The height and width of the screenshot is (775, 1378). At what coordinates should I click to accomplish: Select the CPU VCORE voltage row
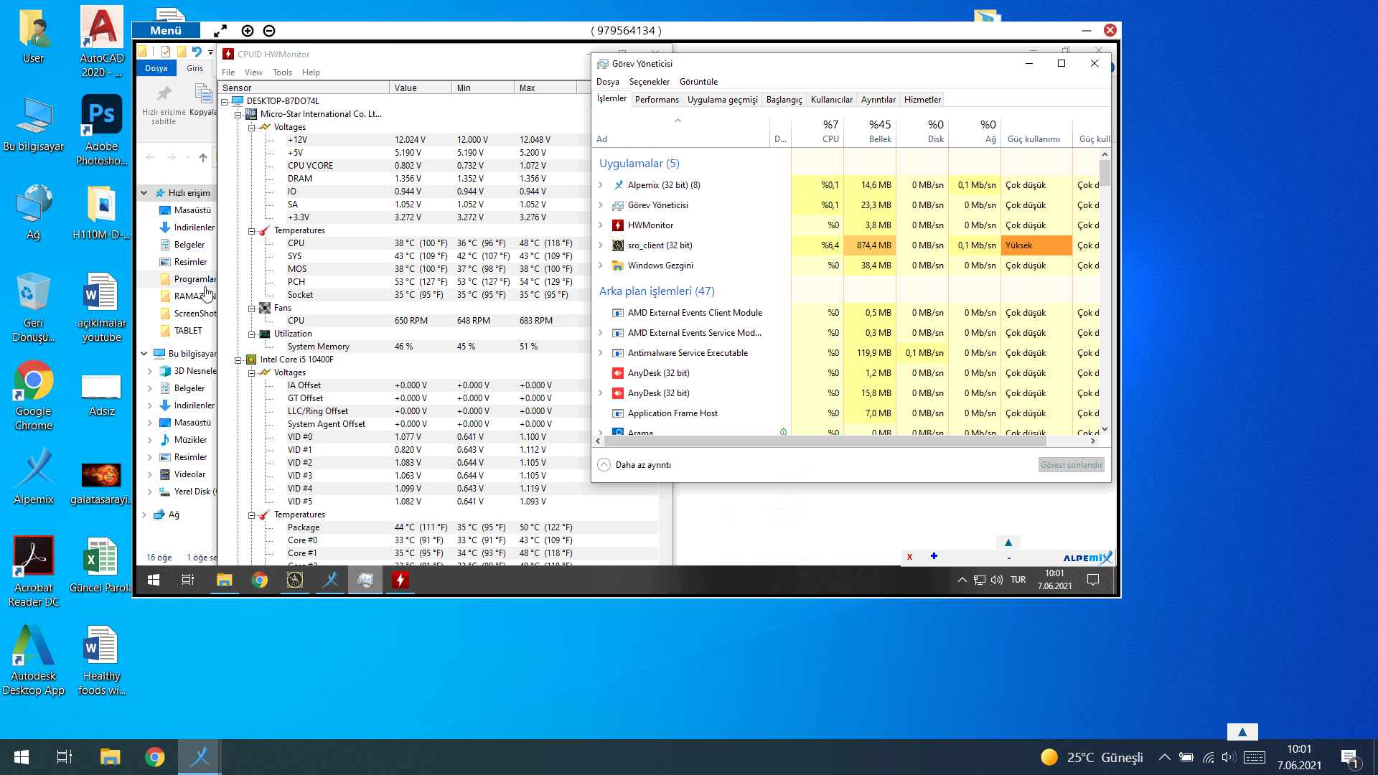[438, 166]
